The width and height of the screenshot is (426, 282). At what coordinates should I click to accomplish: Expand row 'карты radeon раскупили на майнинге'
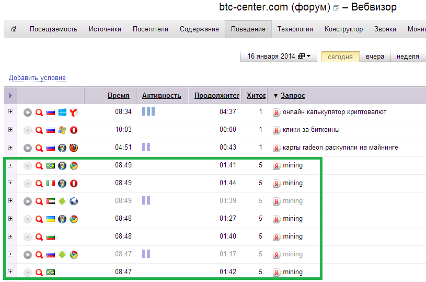pyautogui.click(x=10, y=148)
